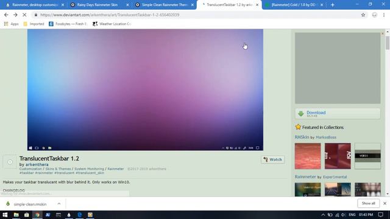
Task: Switch to the Rainy Days Rainmeter Skin tab
Action: 97,5
